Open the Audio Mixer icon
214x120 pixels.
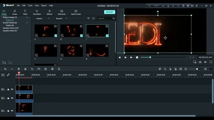pyautogui.click(x=175, y=69)
